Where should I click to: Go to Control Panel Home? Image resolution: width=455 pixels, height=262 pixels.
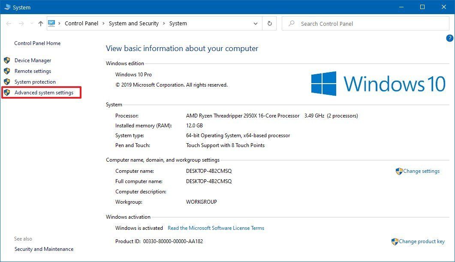tap(37, 43)
